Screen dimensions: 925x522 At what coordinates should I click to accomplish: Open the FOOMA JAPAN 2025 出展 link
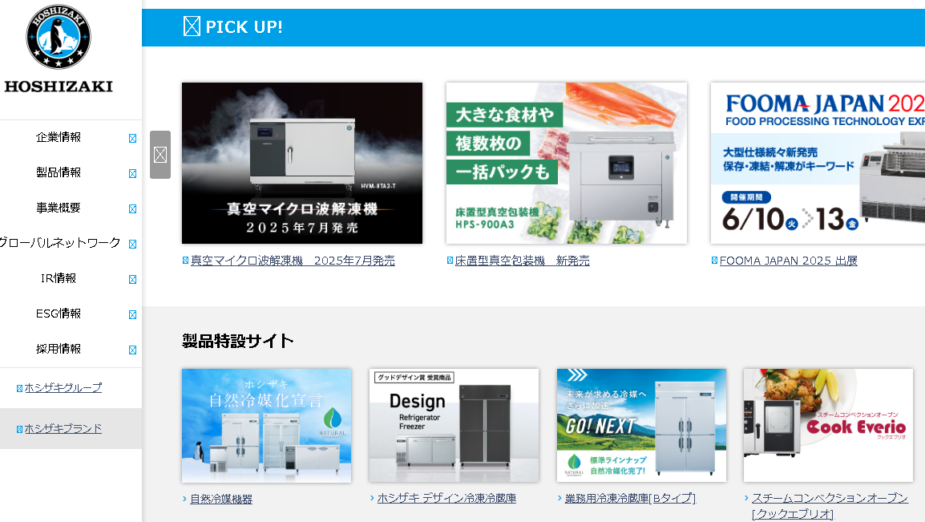tap(788, 261)
